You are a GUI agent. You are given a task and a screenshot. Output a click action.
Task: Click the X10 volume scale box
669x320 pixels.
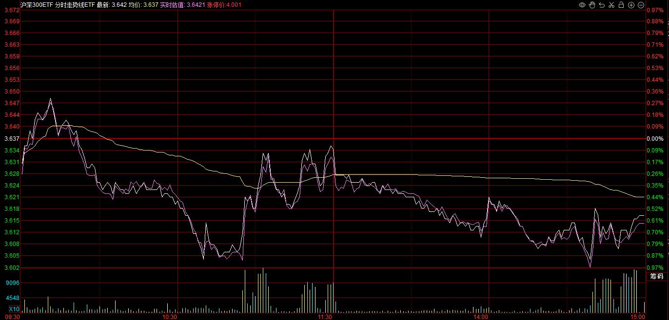point(14,309)
